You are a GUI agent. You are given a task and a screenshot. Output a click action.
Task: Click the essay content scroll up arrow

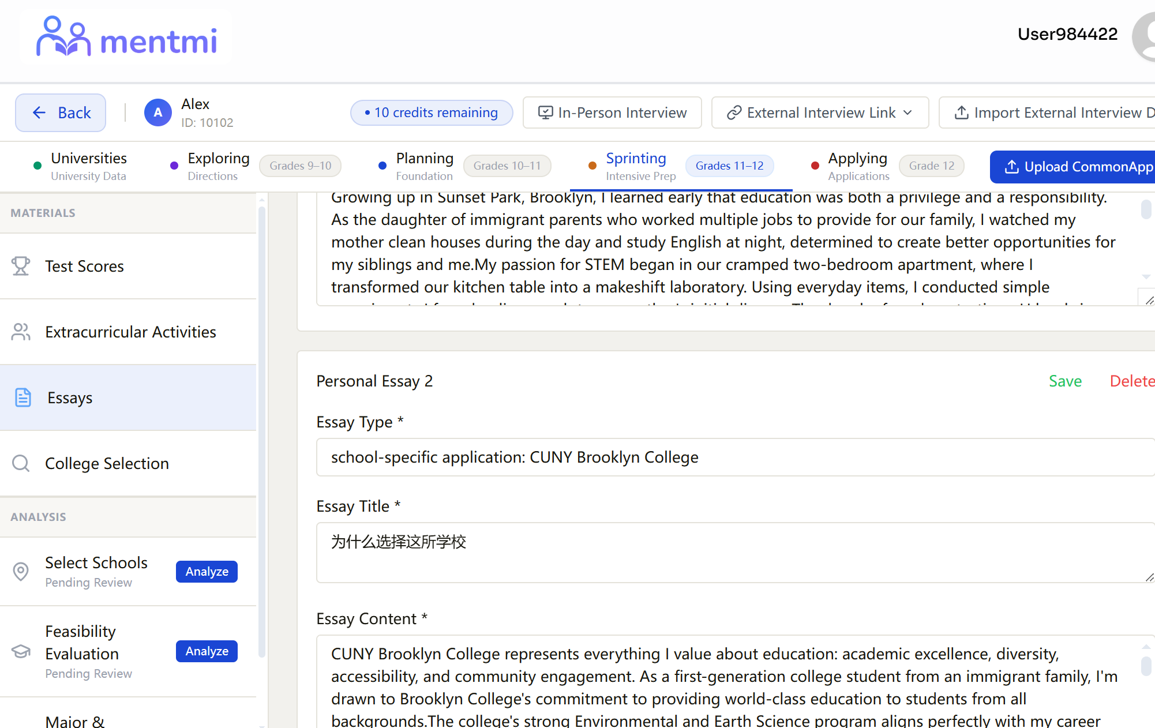(x=1146, y=647)
